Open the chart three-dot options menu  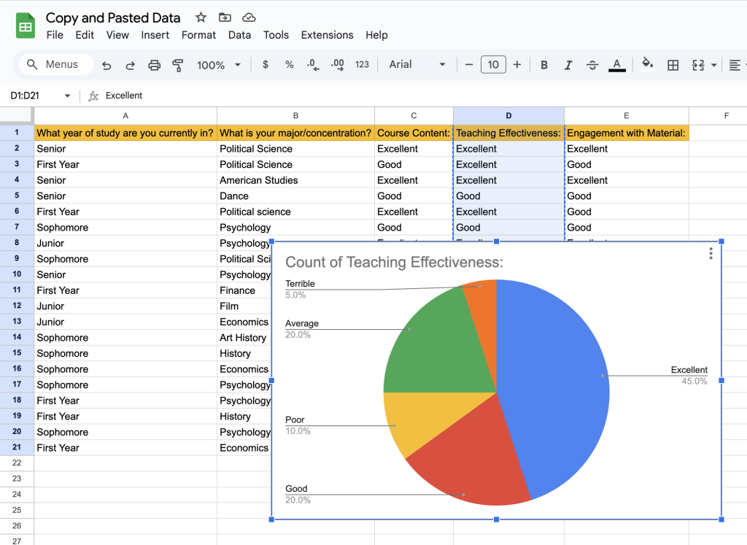[x=711, y=253]
